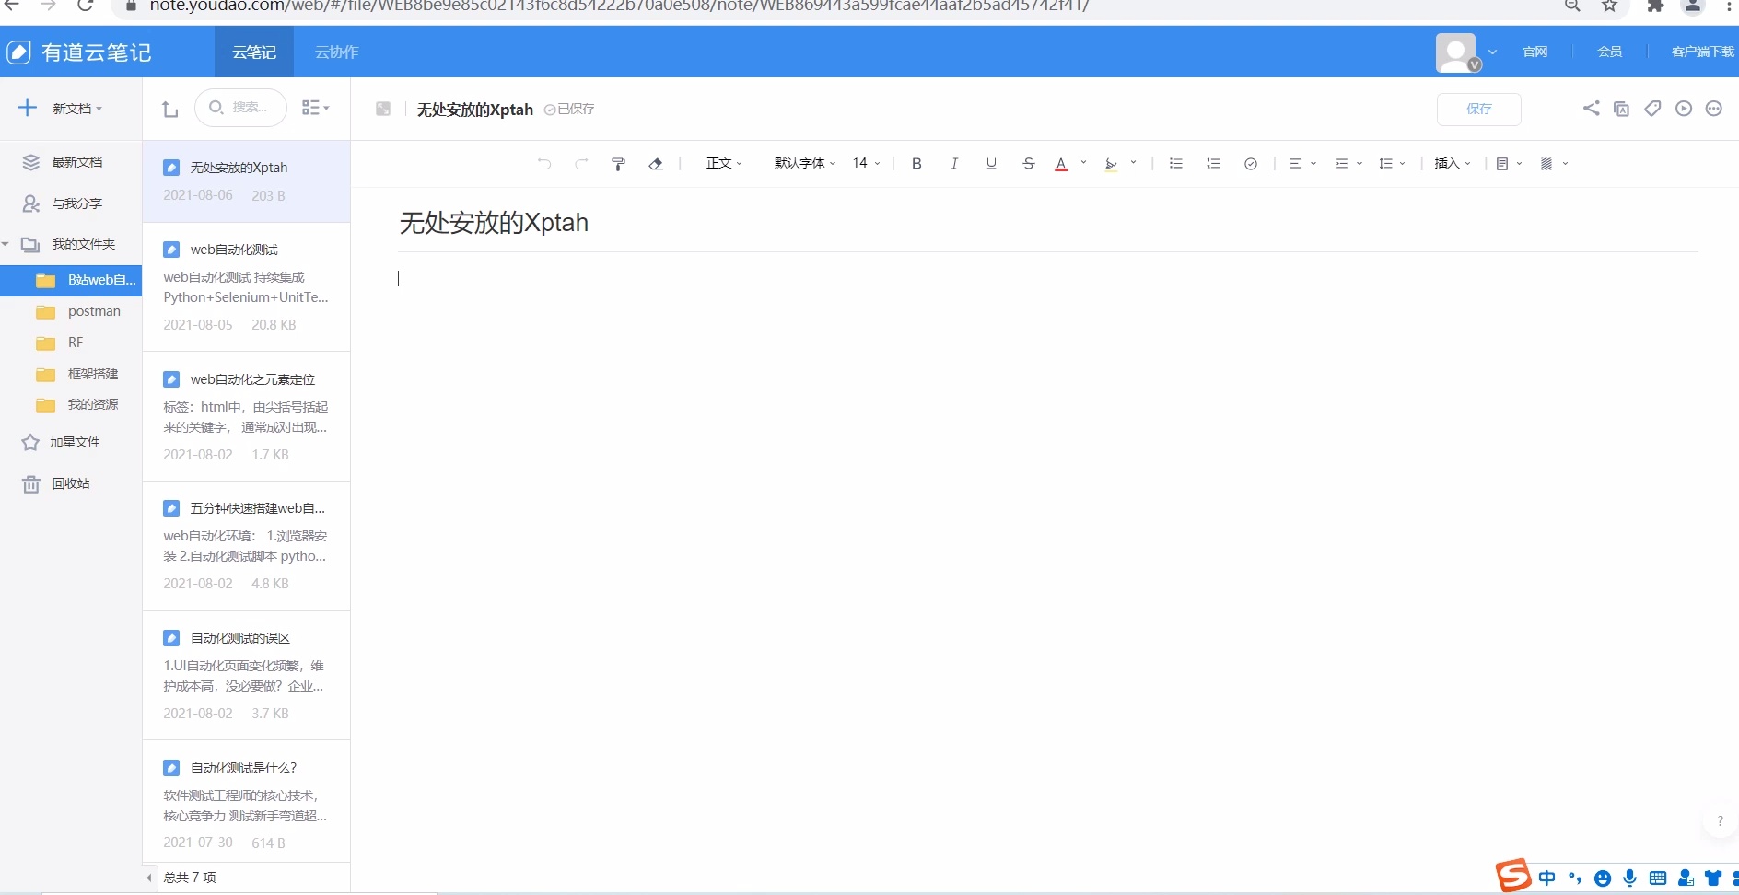Screen dimensions: 1739x895
Task: Toggle bold formatting
Action: 916,163
